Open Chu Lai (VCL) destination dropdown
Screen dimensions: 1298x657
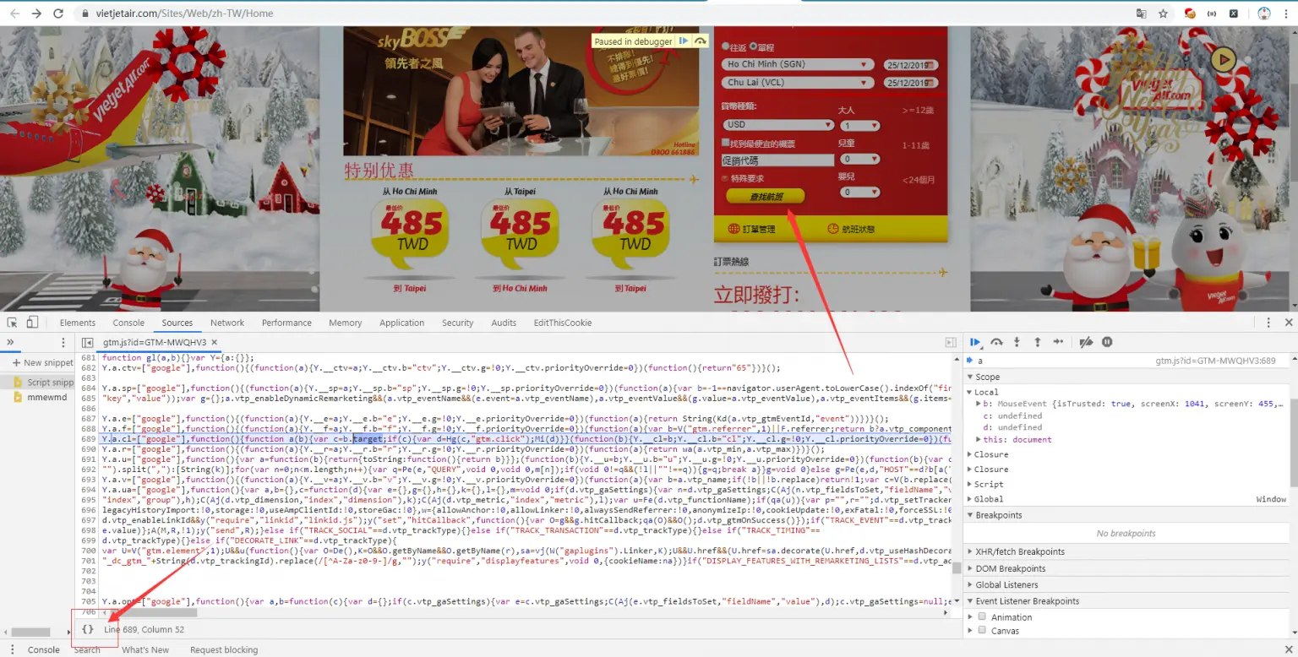[x=798, y=83]
